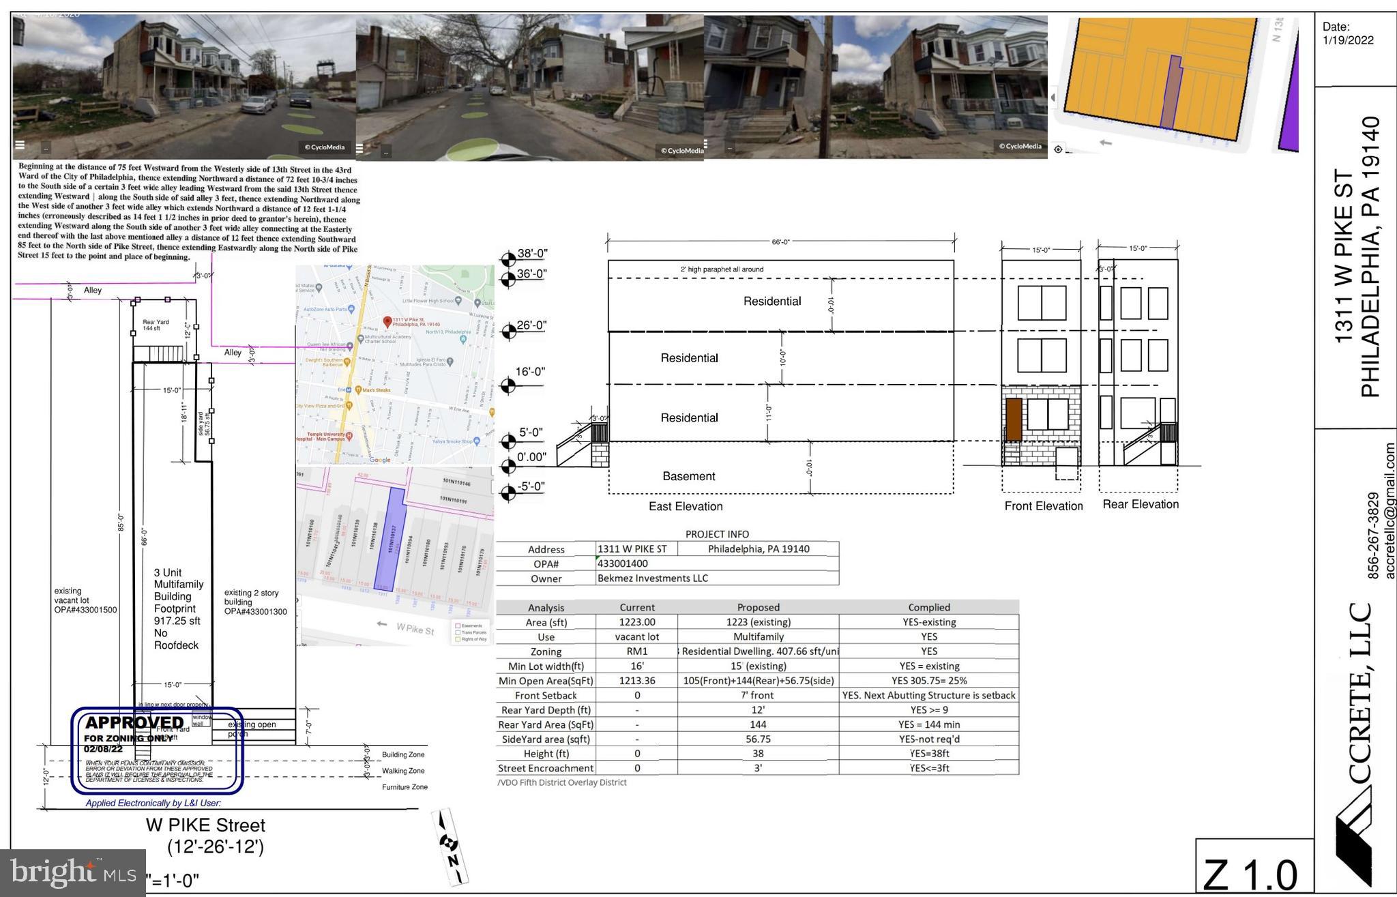
Task: Open ellipsis options in third street view
Action: pyautogui.click(x=730, y=147)
